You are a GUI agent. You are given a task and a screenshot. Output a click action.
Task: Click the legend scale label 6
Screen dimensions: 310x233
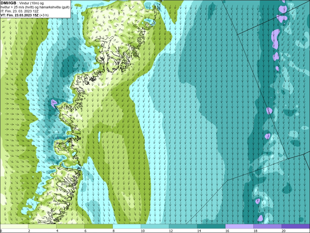click(x=86, y=231)
